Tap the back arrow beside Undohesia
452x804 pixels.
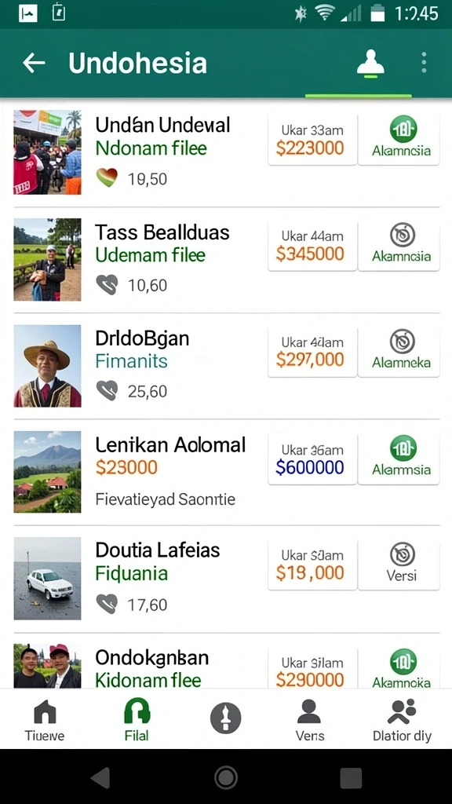click(x=34, y=63)
